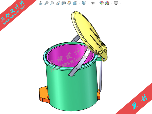
Task: Activate the Zoom to Area tool
Action: tap(52, 3)
